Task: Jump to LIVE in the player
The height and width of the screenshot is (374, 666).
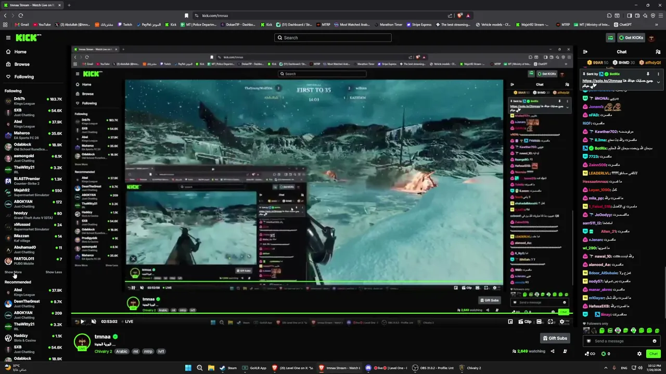Action: (127, 322)
